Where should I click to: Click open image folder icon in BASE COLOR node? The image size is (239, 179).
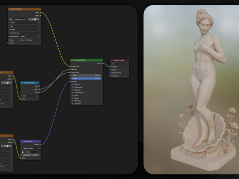click(35, 19)
